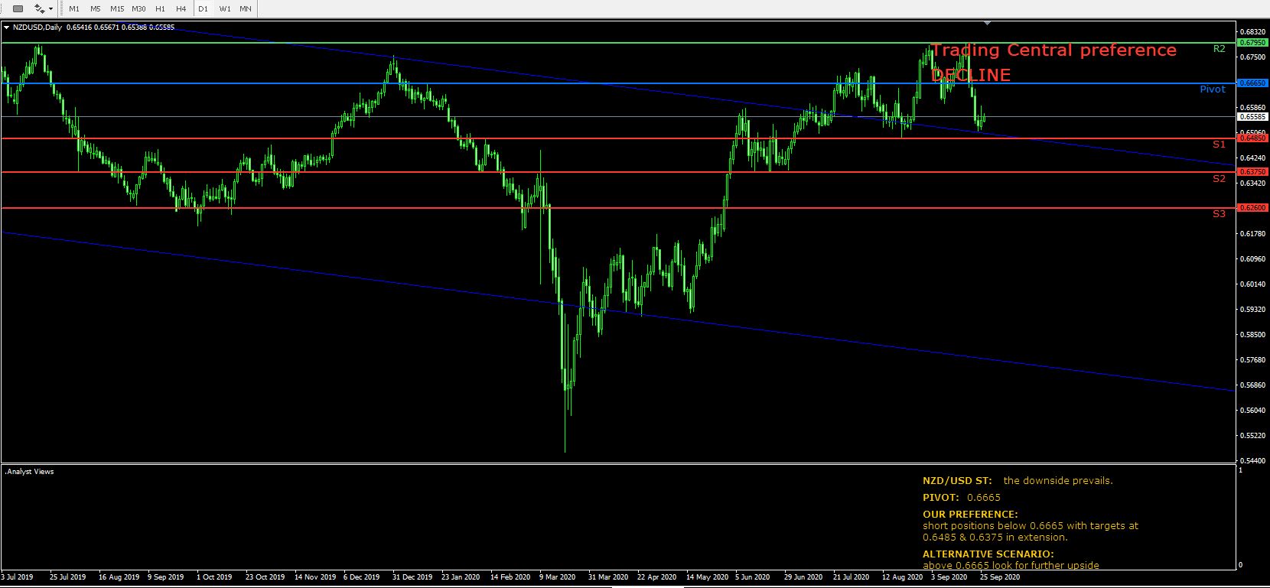
Task: Click the 3 Jul 2019 date label
Action: click(17, 577)
